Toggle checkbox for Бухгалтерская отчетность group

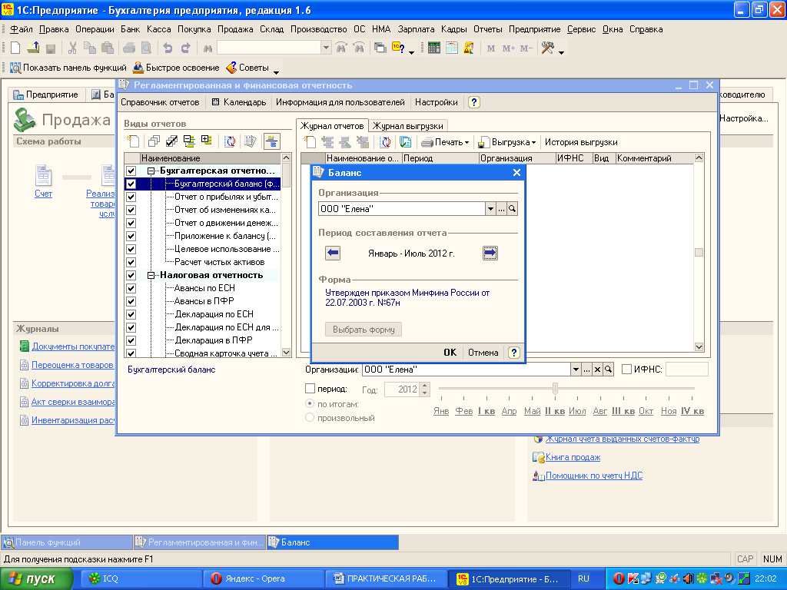pyautogui.click(x=131, y=171)
